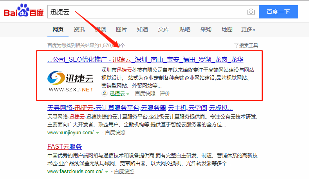
Task: Open 搜索工具 options
Action: (249, 46)
